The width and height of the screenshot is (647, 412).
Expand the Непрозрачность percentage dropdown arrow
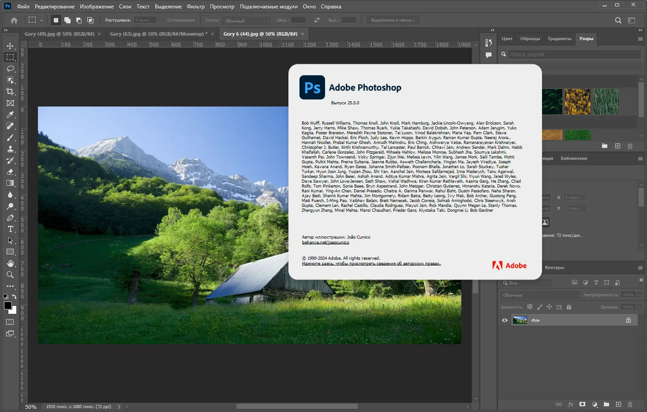click(639, 295)
